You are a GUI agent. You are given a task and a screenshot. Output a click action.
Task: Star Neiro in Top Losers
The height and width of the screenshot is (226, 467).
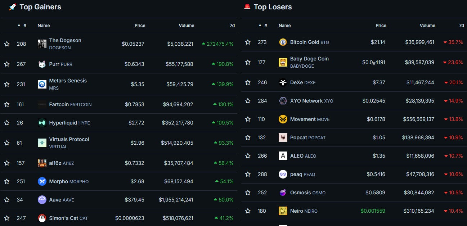point(248,211)
